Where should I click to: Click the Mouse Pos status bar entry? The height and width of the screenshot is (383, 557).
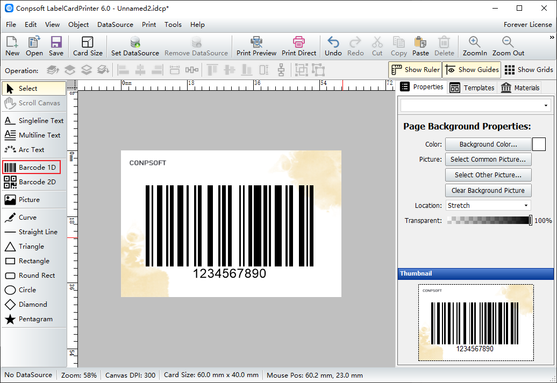(315, 375)
